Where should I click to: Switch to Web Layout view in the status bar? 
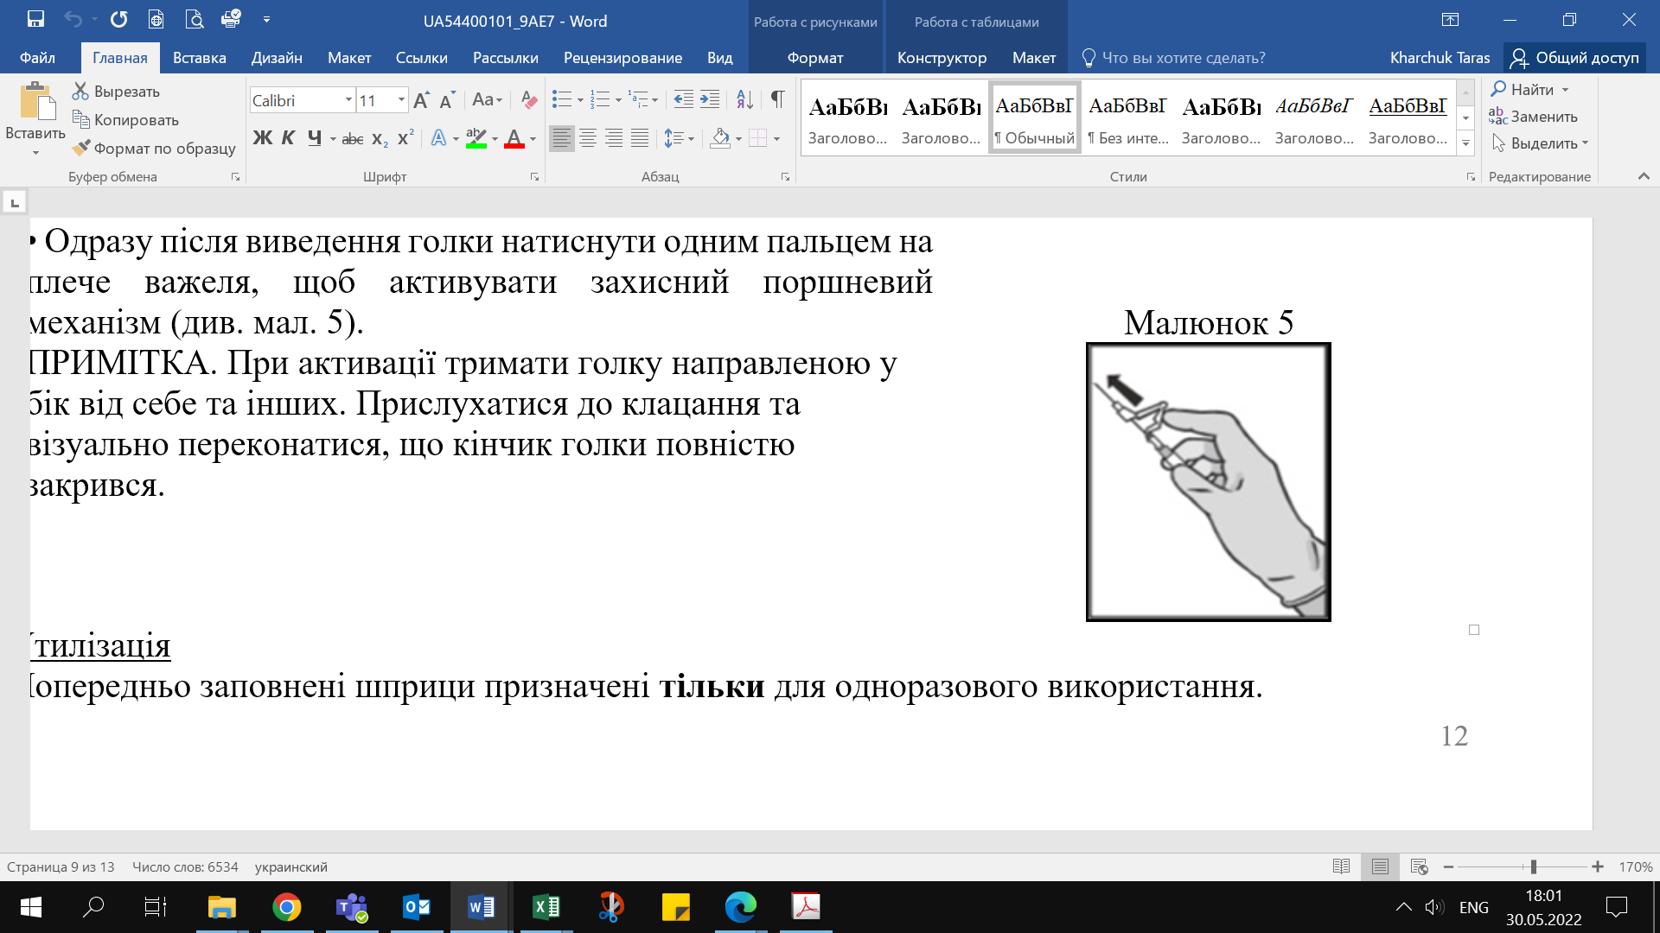coord(1419,866)
